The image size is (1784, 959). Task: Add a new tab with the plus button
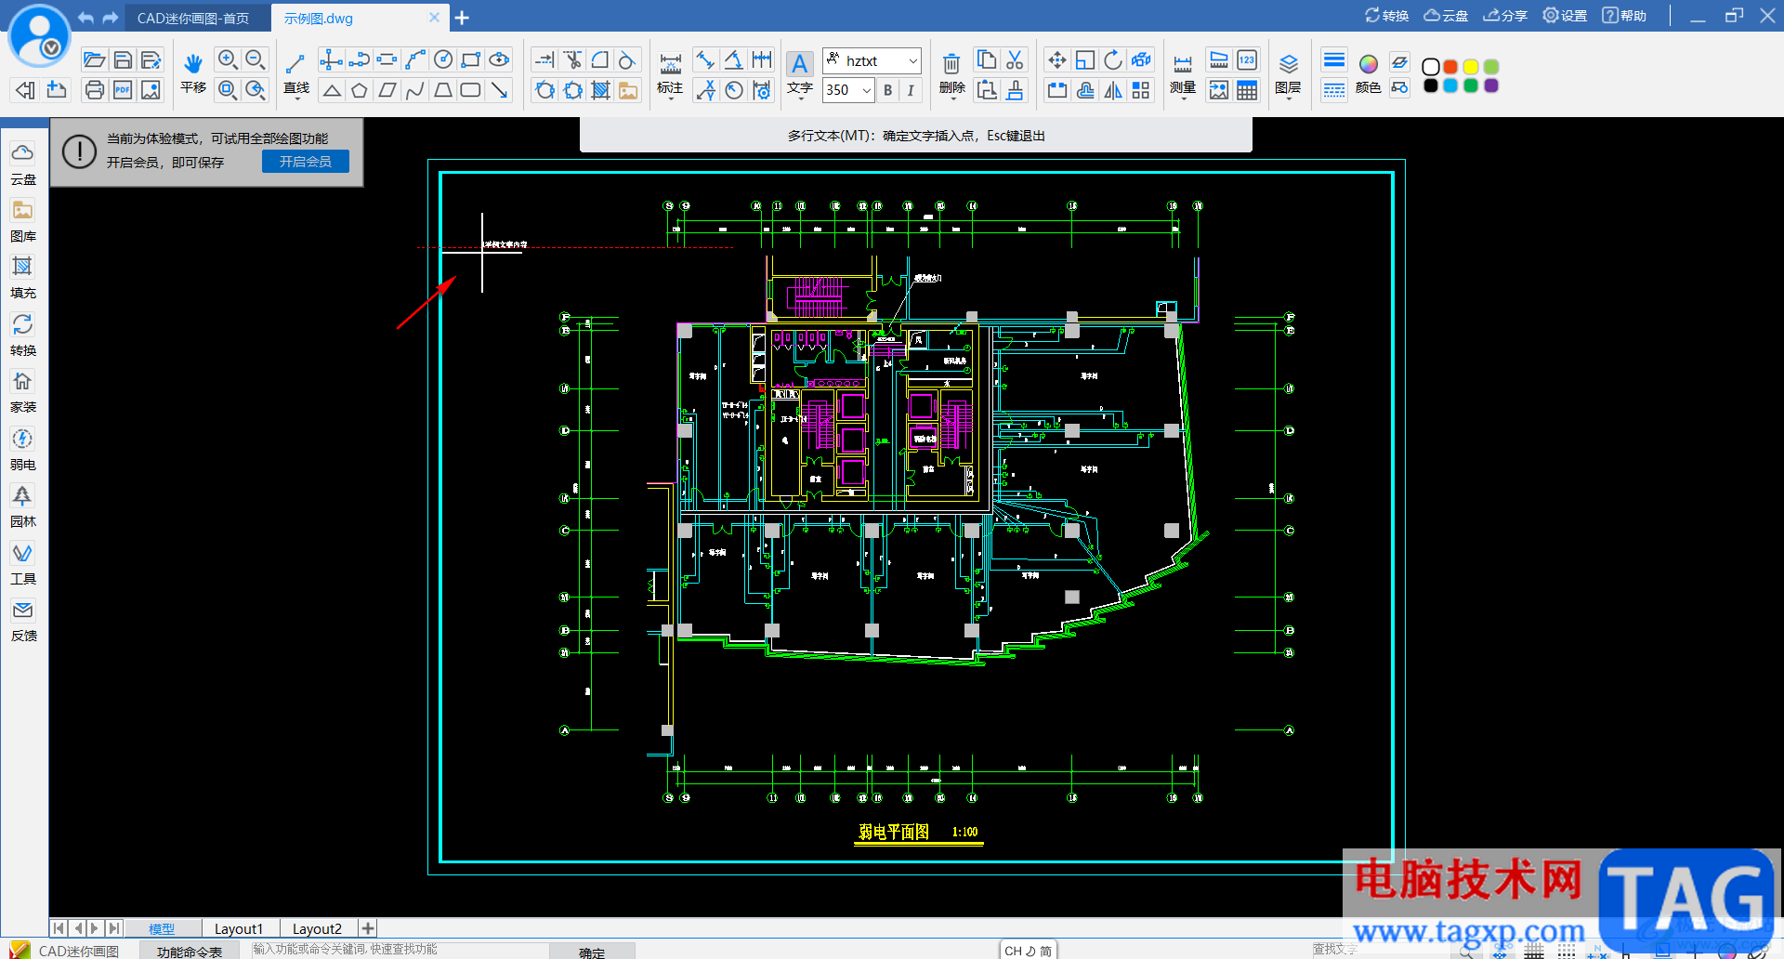[x=462, y=18]
